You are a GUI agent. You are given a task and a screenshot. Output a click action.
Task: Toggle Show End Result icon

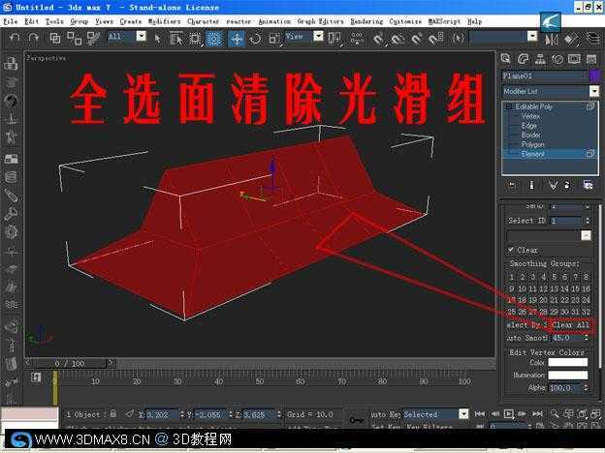[531, 185]
